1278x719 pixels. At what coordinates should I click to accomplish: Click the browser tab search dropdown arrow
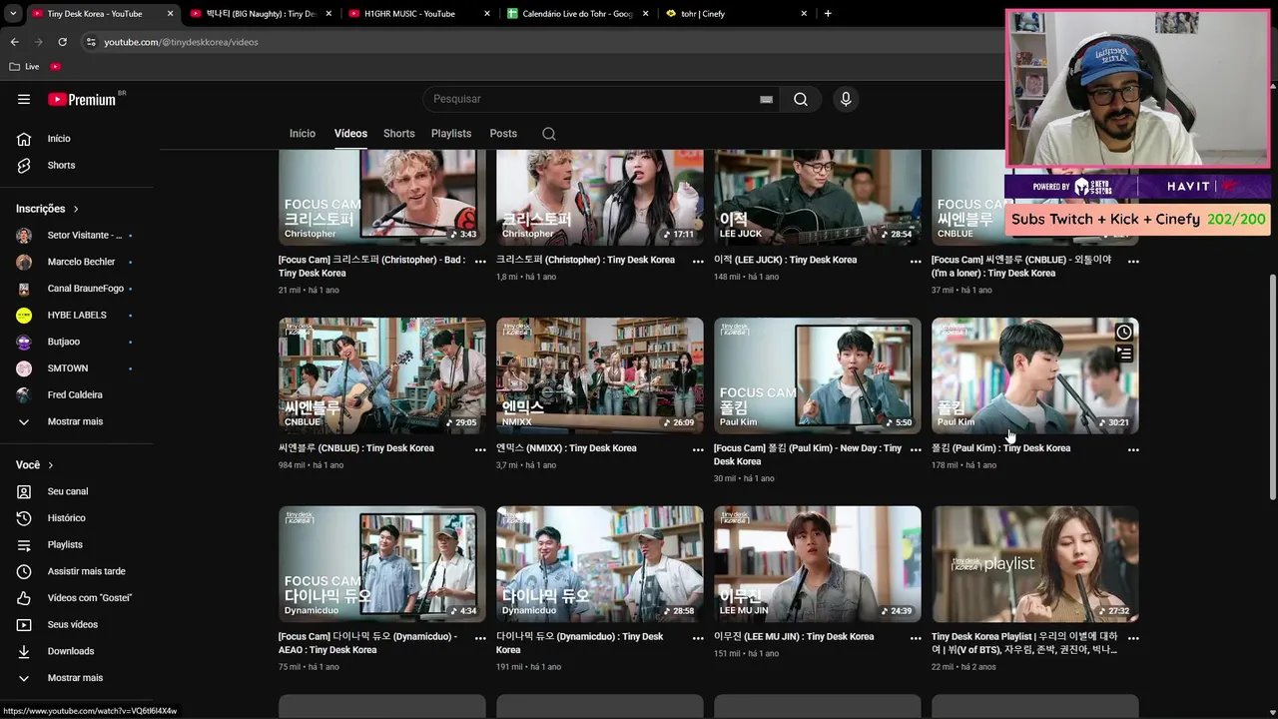point(12,14)
